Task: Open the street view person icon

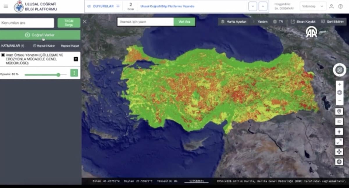Action: [339, 132]
